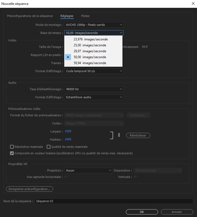Close the Nouvelle séquence dialog
This screenshot has height=217, width=197.
click(x=193, y=4)
